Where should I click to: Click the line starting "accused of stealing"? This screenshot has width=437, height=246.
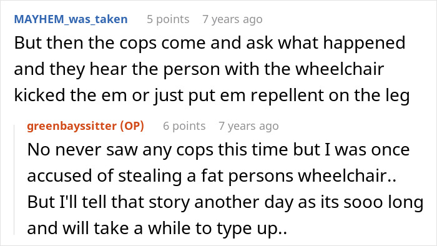212,176
